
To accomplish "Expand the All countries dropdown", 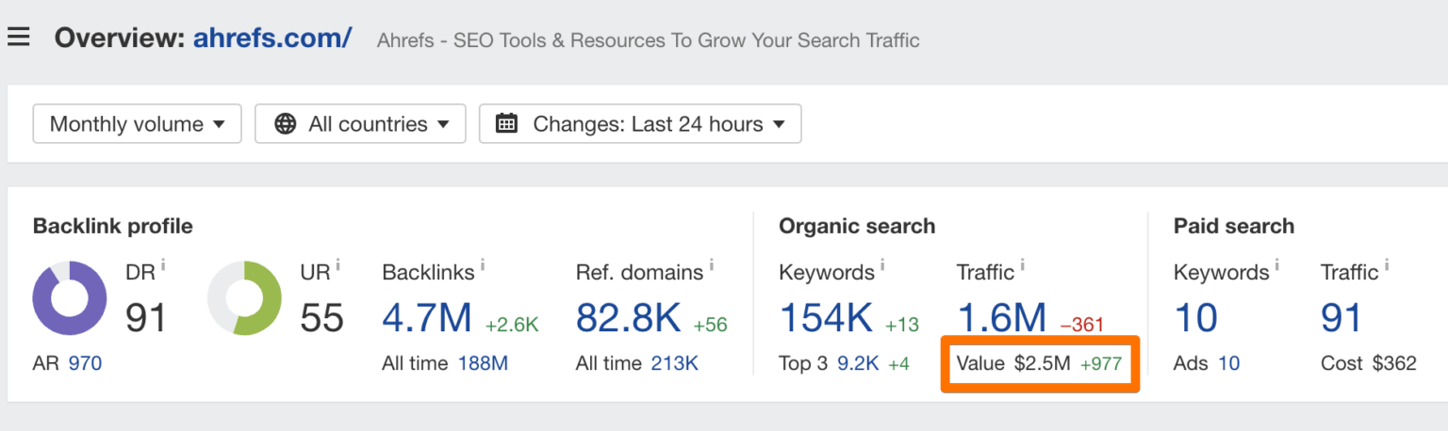I will 360,124.
